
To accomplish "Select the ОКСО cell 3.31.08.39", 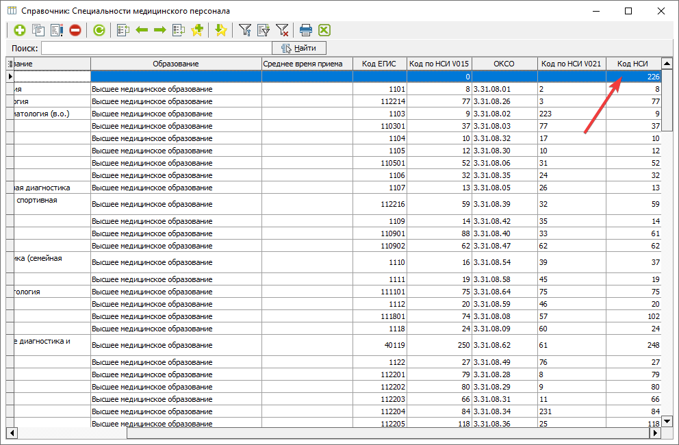I will coord(504,204).
